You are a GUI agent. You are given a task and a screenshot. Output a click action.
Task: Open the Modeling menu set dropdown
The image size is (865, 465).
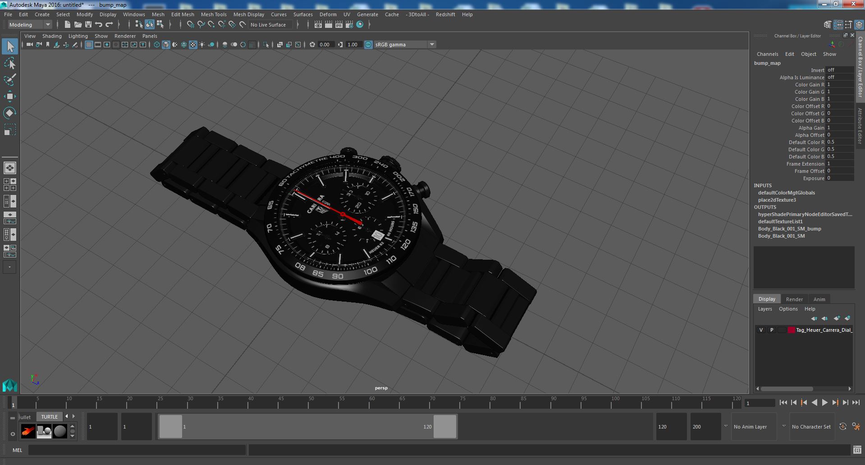click(x=30, y=25)
